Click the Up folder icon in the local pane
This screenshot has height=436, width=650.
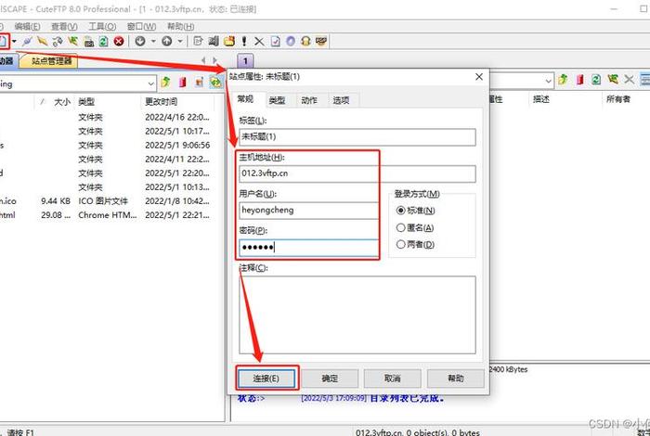click(x=166, y=82)
